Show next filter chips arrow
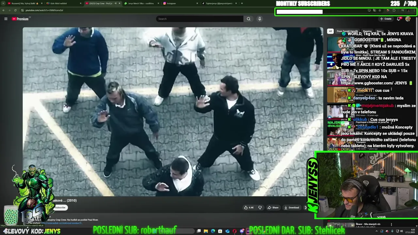418x235 pixels. [389, 31]
